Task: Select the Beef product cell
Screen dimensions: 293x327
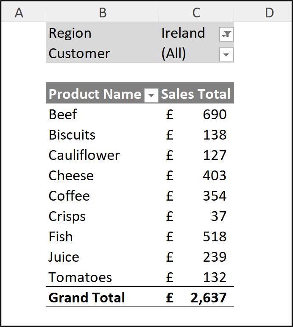Action: [63, 115]
